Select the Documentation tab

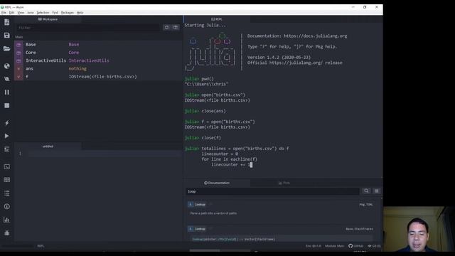tap(217, 183)
